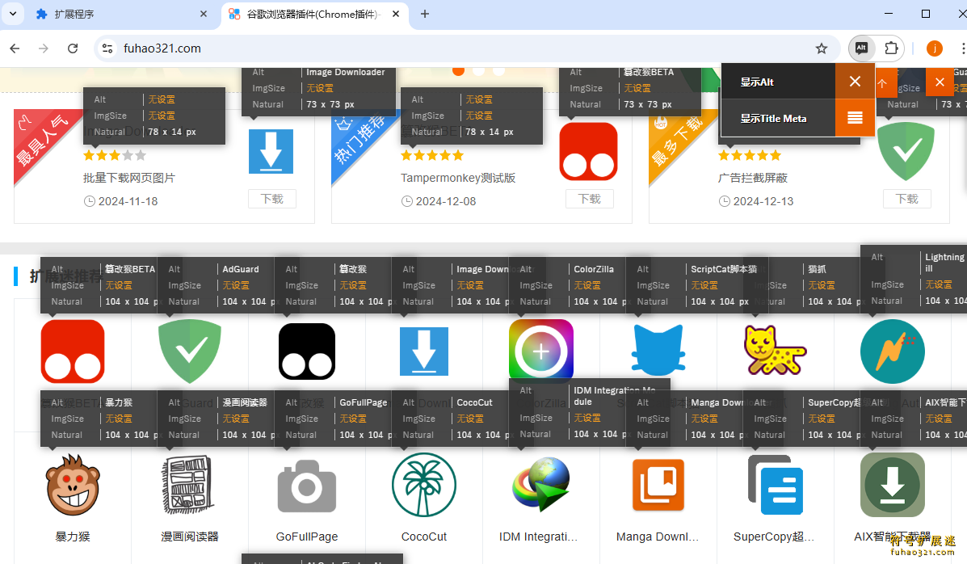
Task: Open the SuperCopy blue document icon
Action: [776, 485]
